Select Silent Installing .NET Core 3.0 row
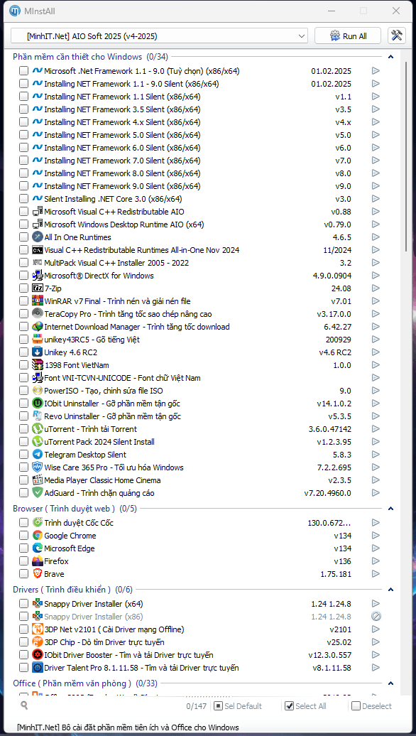This screenshot has height=736, width=416. click(113, 198)
